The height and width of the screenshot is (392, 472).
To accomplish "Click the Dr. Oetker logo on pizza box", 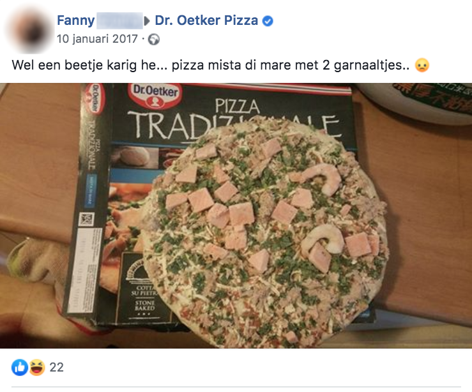I will click(x=155, y=94).
